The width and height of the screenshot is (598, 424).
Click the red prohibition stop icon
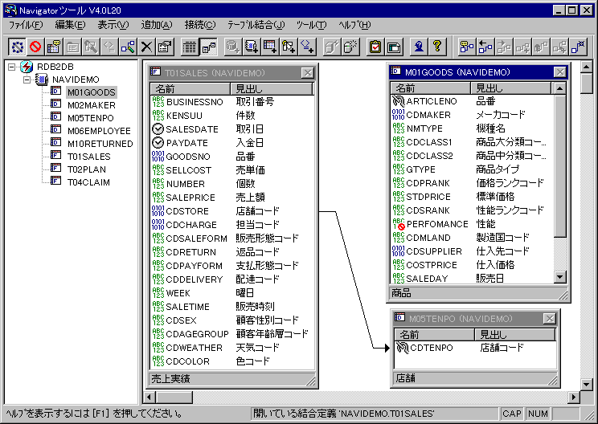[x=35, y=47]
